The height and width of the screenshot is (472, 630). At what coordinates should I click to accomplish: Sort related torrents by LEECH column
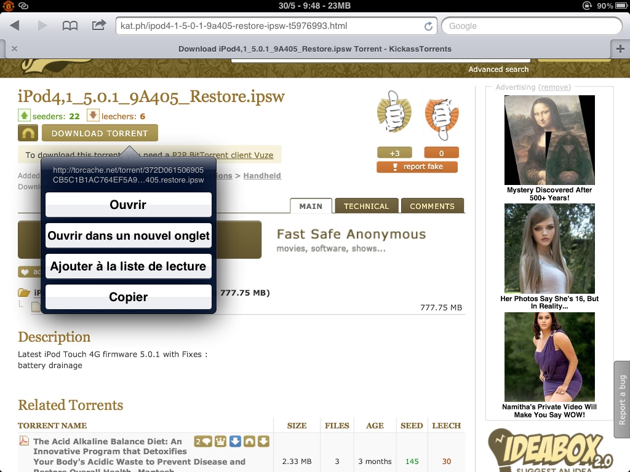point(447,425)
